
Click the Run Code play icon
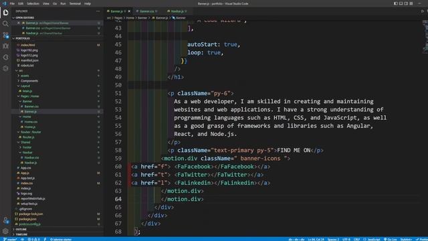point(422,11)
